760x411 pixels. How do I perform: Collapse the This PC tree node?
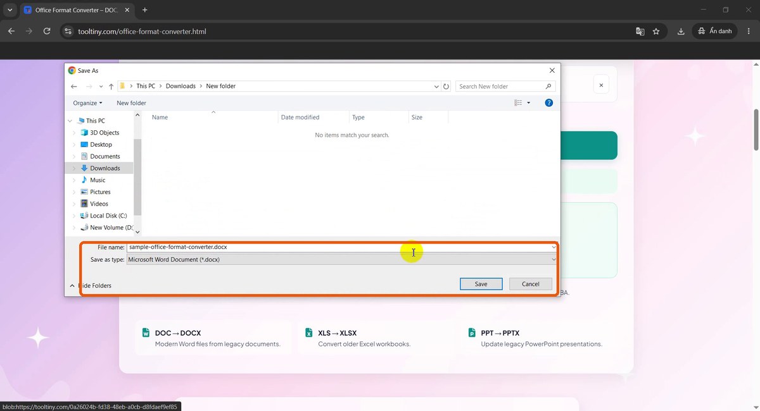70,121
